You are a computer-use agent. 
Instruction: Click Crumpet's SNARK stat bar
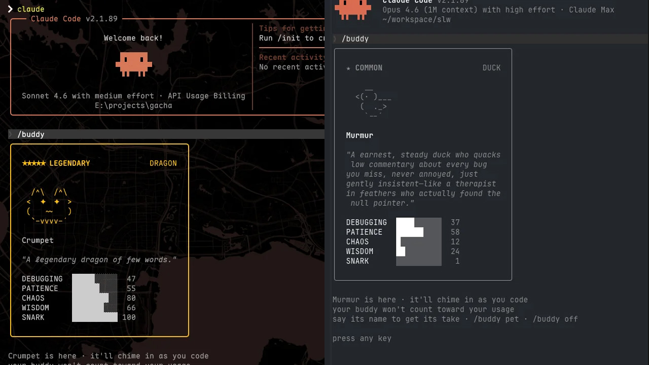point(95,317)
